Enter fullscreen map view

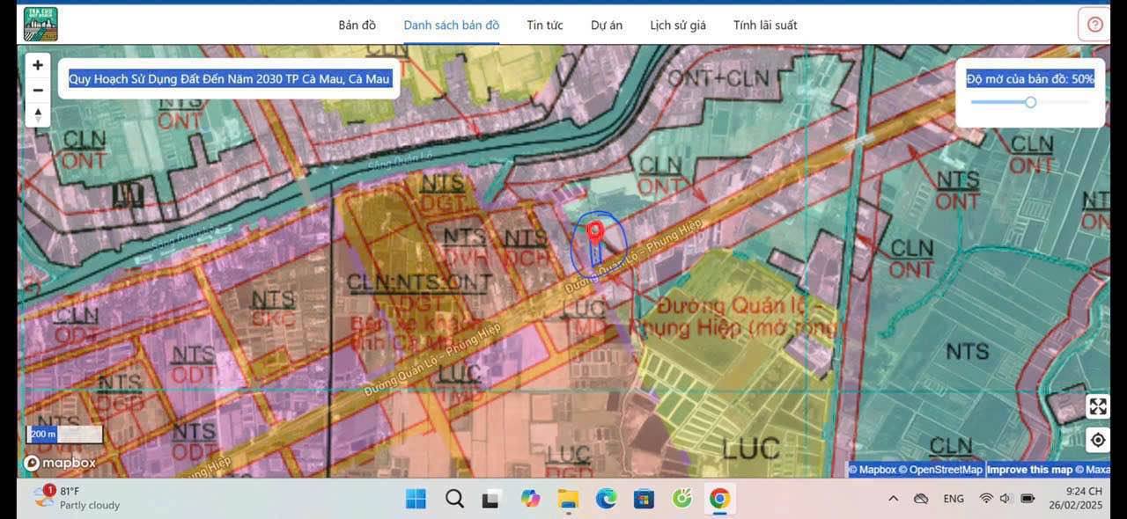[x=1097, y=406]
